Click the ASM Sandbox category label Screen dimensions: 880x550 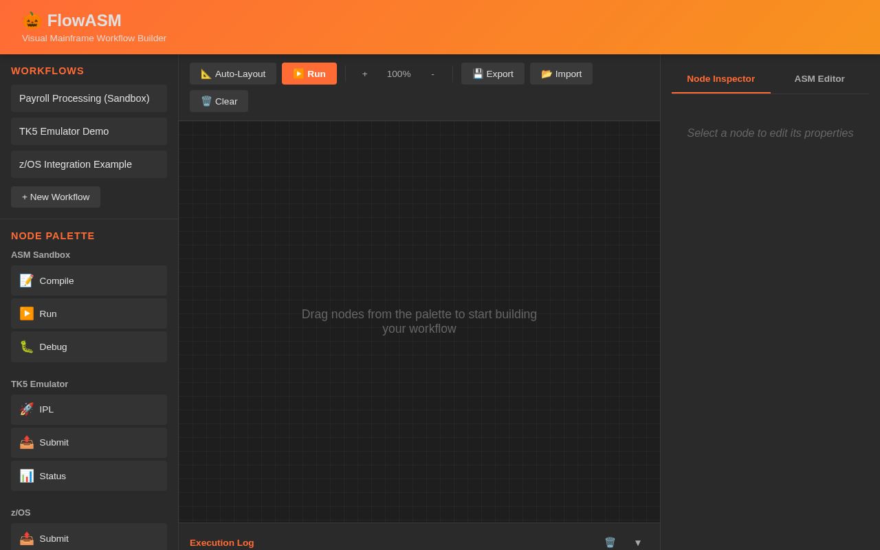click(x=41, y=254)
